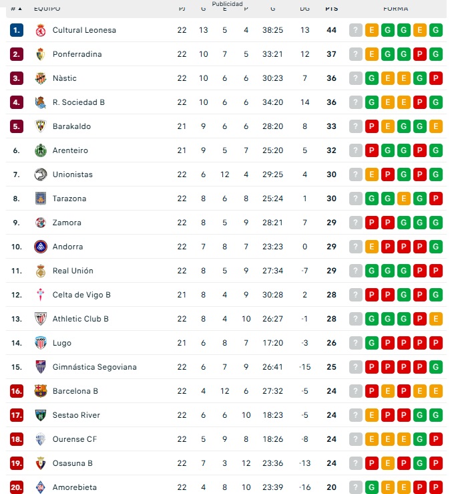Click the Barcelona B club crest

pos(41,391)
